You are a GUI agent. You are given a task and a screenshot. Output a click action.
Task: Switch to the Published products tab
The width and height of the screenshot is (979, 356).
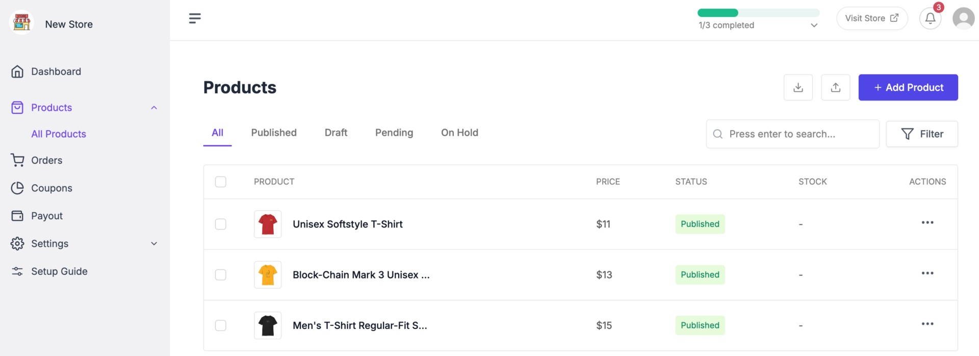coord(273,133)
